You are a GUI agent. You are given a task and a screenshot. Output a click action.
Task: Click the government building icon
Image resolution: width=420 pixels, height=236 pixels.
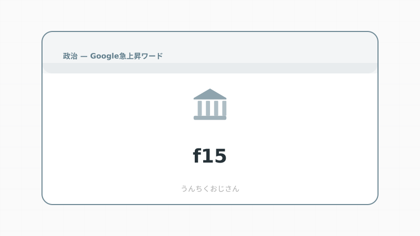click(210, 104)
